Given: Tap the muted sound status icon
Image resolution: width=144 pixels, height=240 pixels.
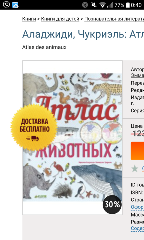Looking at the screenshot, I should 94,5.
